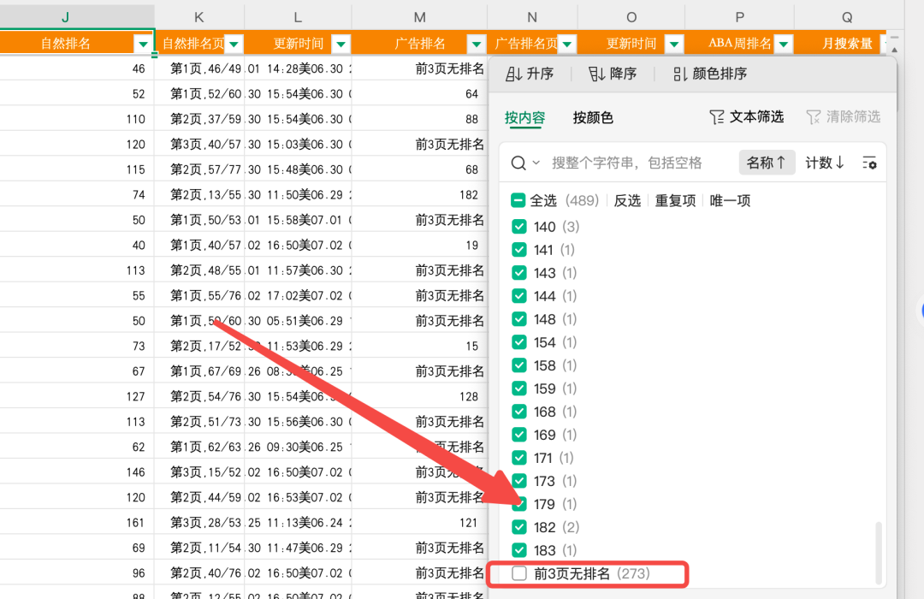
Task: Uncheck the 154 filter item
Action: coord(519,342)
